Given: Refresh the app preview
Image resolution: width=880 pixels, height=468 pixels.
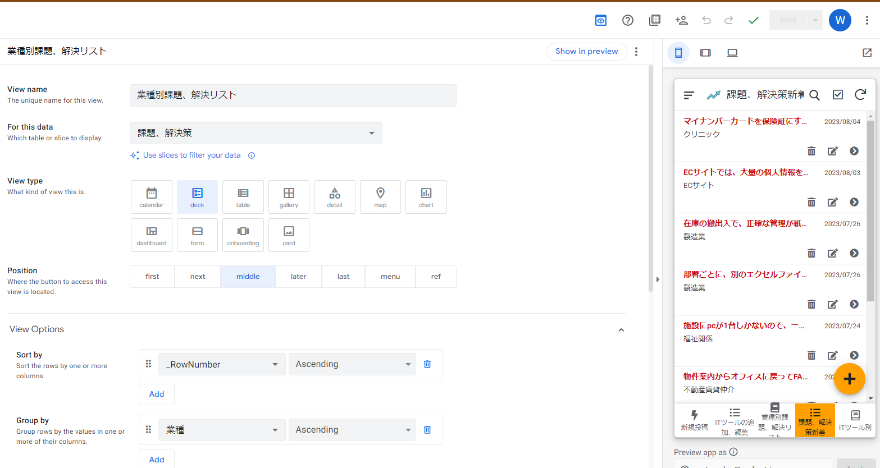Looking at the screenshot, I should [860, 94].
